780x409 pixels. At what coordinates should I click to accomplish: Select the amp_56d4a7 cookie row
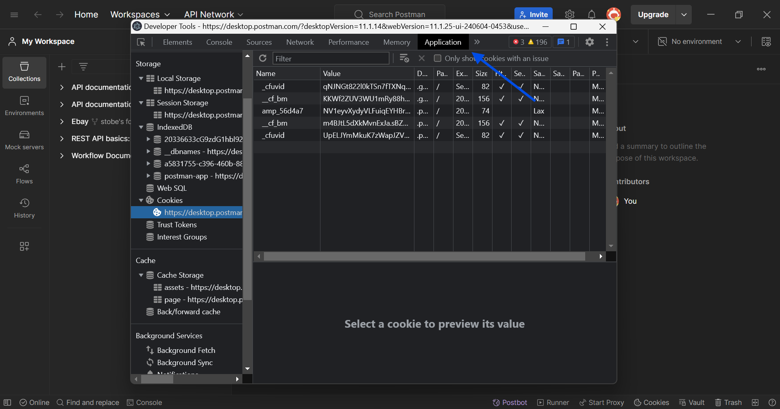pos(430,111)
